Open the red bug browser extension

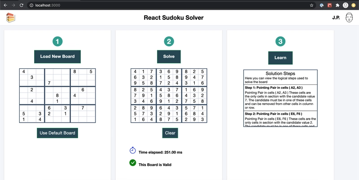330,5
